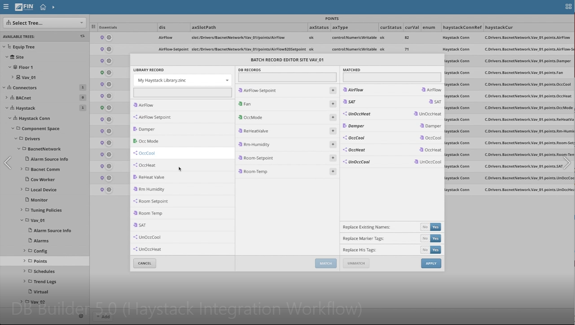Select the Points folder in tree

click(x=40, y=261)
